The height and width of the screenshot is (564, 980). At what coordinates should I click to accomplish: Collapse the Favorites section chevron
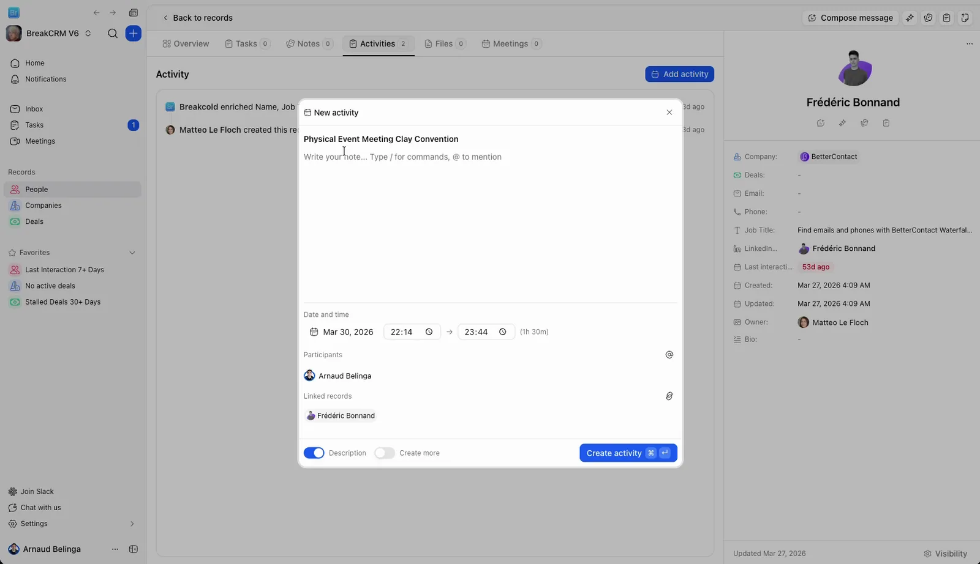pyautogui.click(x=132, y=253)
